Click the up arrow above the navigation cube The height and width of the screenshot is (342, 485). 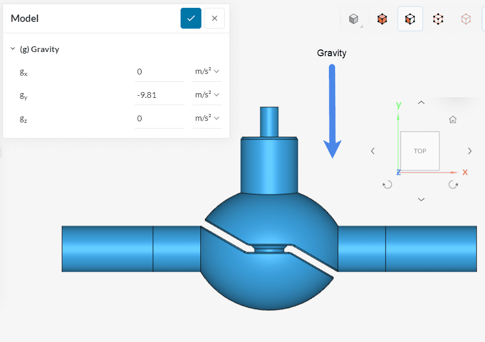pos(420,103)
